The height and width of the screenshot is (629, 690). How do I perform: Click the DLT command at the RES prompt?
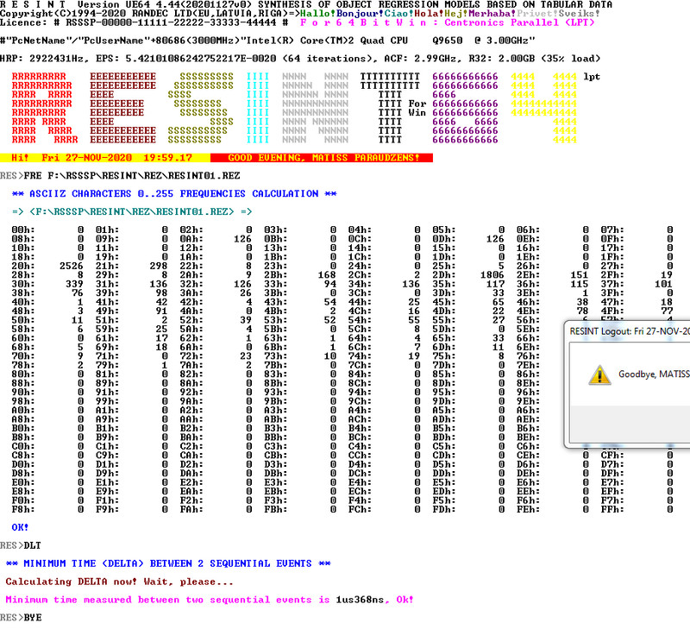coord(32,546)
